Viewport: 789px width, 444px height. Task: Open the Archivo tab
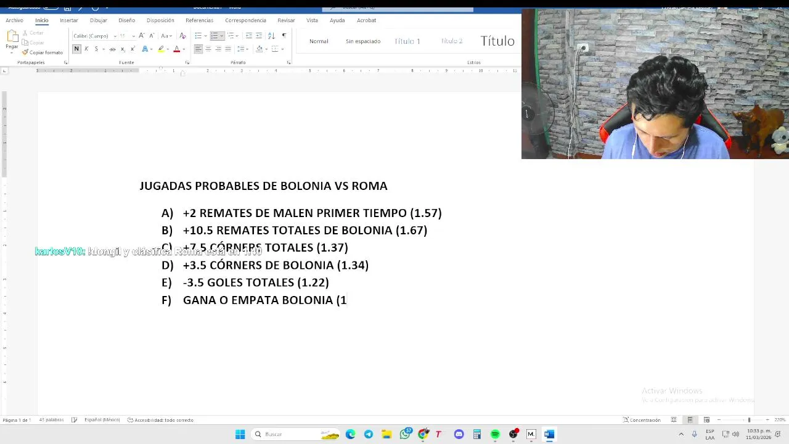14,20
